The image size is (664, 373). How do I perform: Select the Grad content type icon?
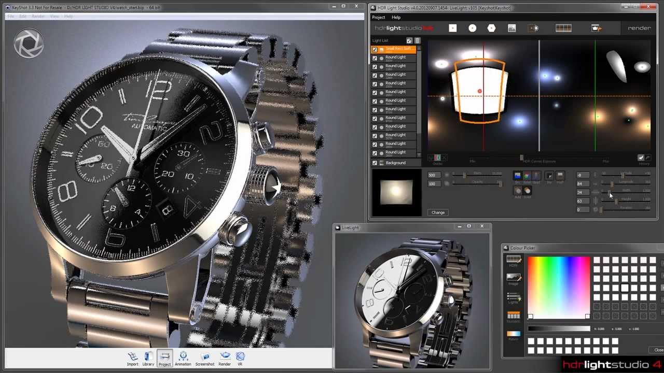click(536, 176)
